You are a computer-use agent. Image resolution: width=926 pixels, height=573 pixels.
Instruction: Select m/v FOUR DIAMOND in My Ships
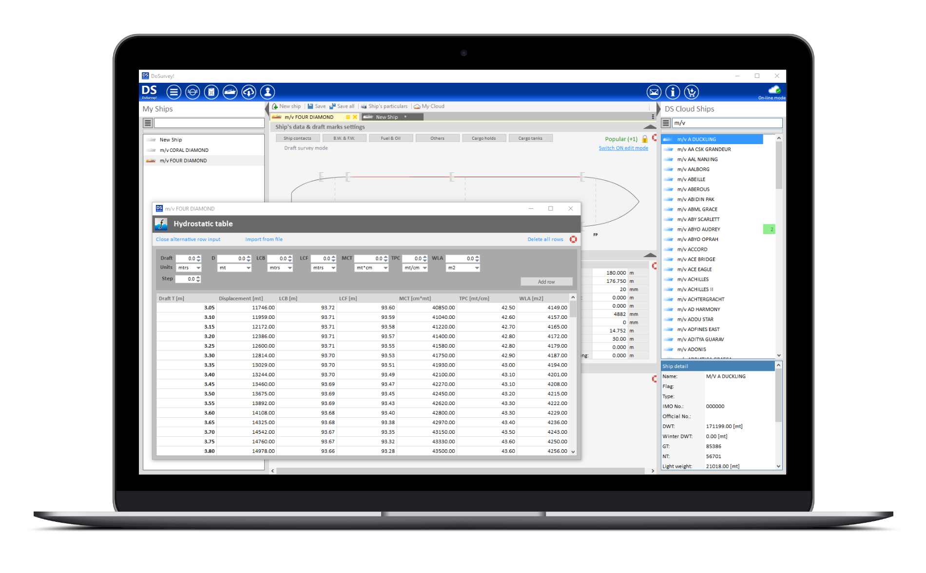click(204, 161)
